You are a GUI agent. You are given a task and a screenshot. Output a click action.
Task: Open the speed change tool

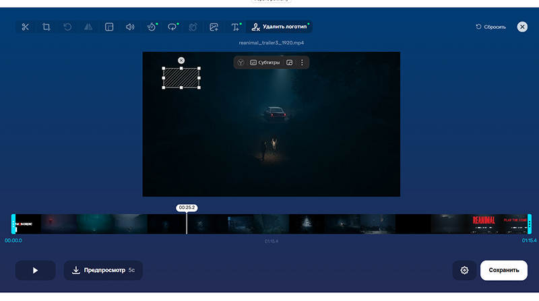click(152, 27)
